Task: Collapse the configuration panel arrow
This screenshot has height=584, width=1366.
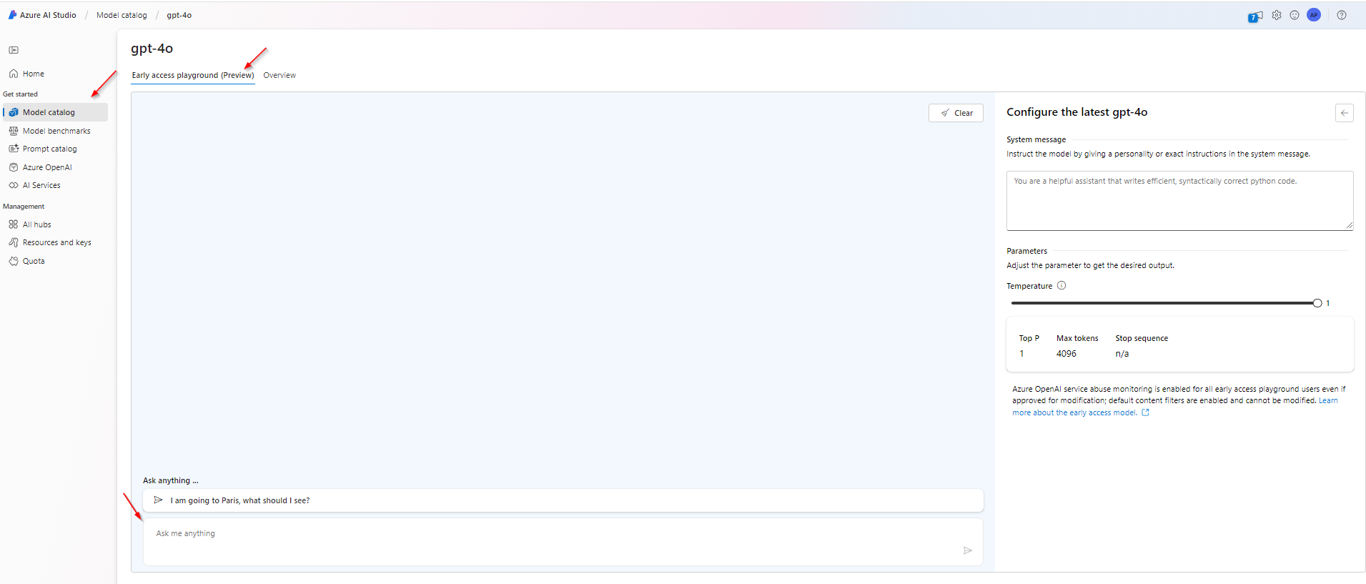Action: pyautogui.click(x=1345, y=113)
